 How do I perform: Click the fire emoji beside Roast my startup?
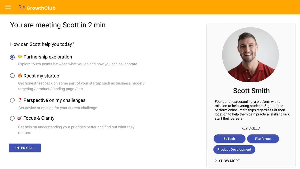(x=20, y=76)
